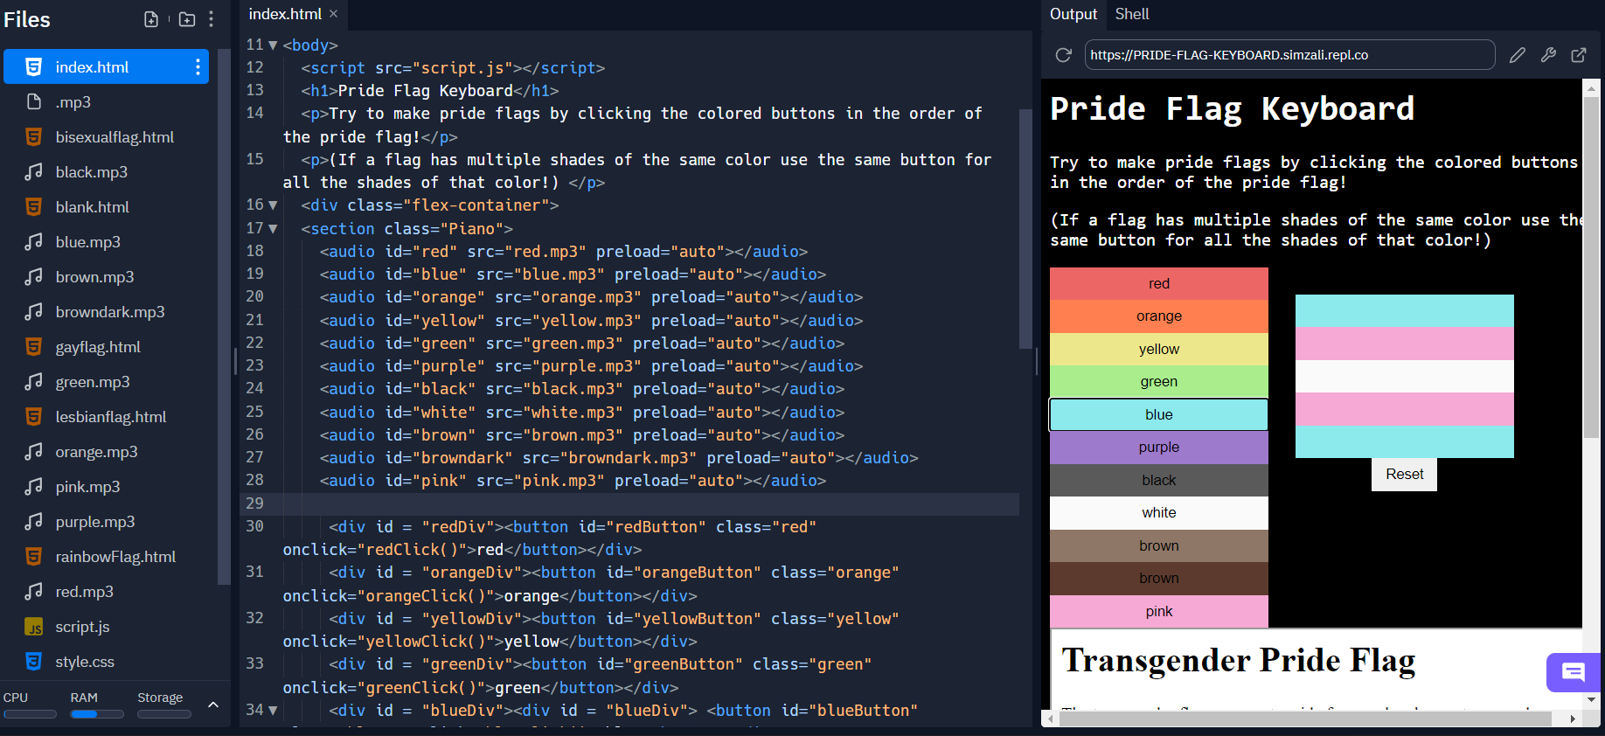Click the dark brown piano button
The width and height of the screenshot is (1605, 736).
[1158, 579]
